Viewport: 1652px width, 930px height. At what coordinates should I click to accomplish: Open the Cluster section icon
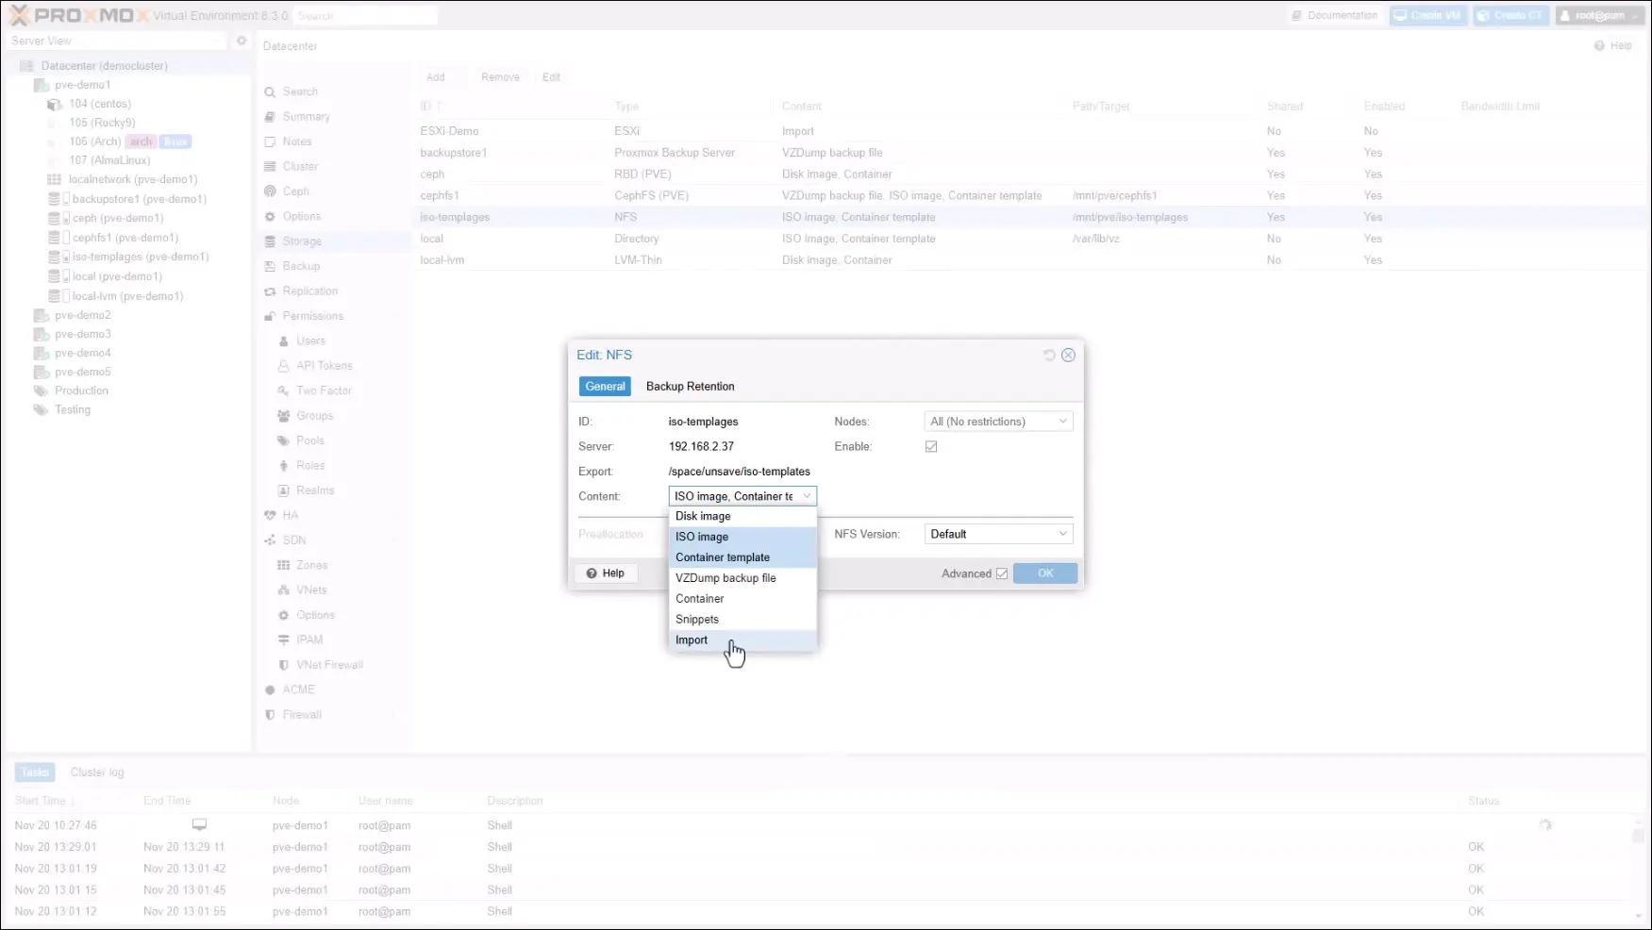tap(270, 167)
